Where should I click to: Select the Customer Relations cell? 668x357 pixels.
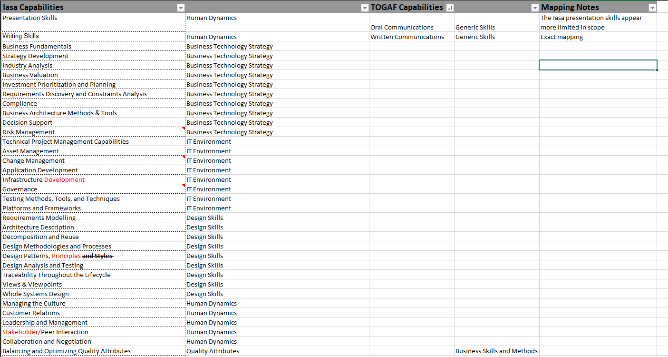93,313
